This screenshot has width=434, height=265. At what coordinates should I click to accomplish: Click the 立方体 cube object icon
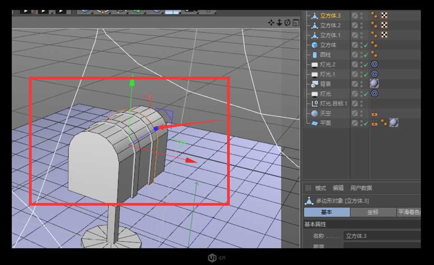[314, 45]
